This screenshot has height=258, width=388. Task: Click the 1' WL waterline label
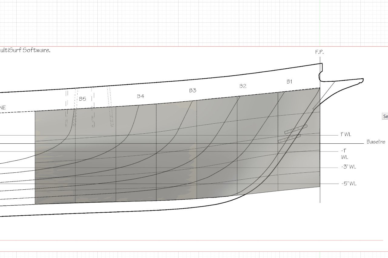pyautogui.click(x=346, y=134)
